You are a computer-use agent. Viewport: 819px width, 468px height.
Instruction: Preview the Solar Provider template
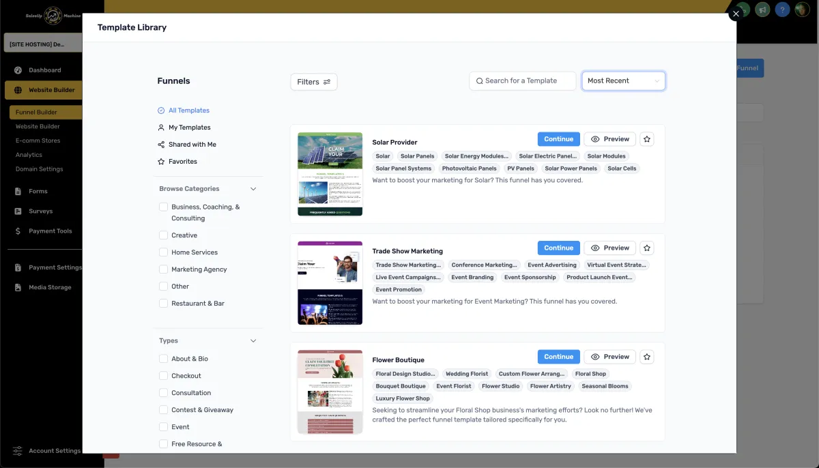pos(610,139)
